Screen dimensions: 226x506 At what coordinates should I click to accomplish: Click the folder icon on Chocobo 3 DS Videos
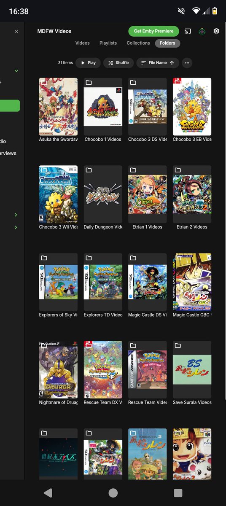tap(133, 82)
